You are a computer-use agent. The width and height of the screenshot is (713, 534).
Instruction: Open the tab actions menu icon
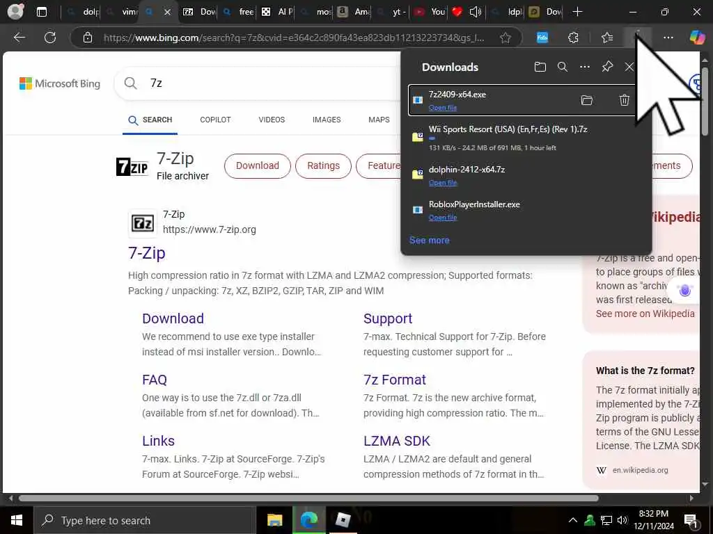point(41,12)
